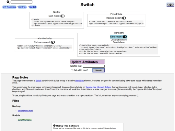Click the Files heading
This screenshot has height=131, width=175.
tap(16, 101)
